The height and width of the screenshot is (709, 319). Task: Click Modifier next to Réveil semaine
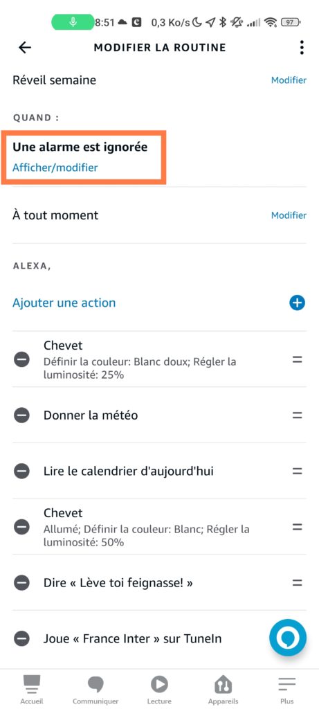289,80
